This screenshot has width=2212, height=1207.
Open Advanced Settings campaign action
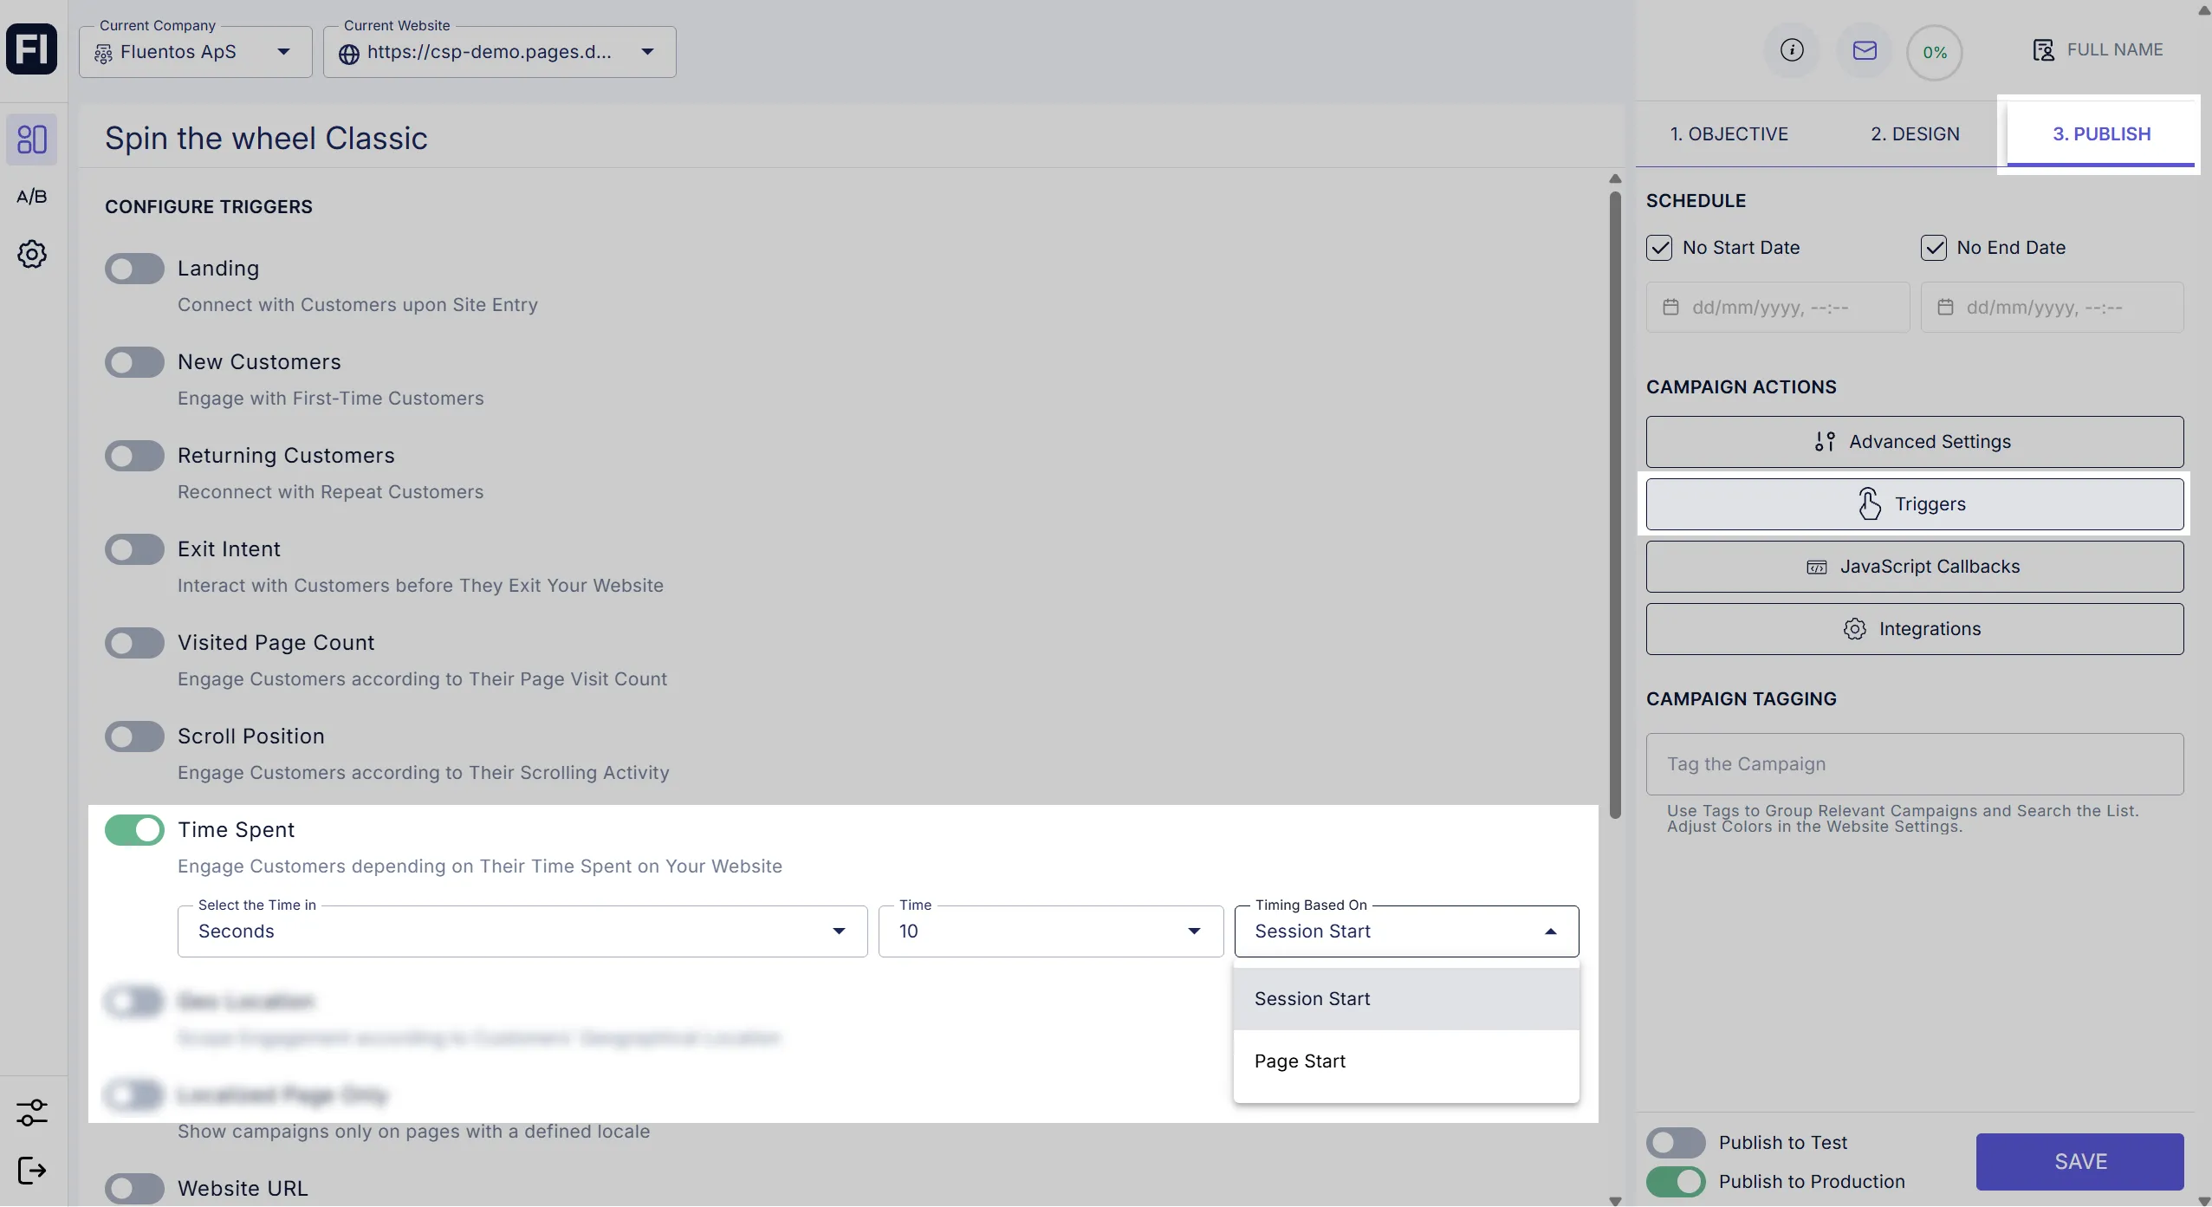(1914, 442)
